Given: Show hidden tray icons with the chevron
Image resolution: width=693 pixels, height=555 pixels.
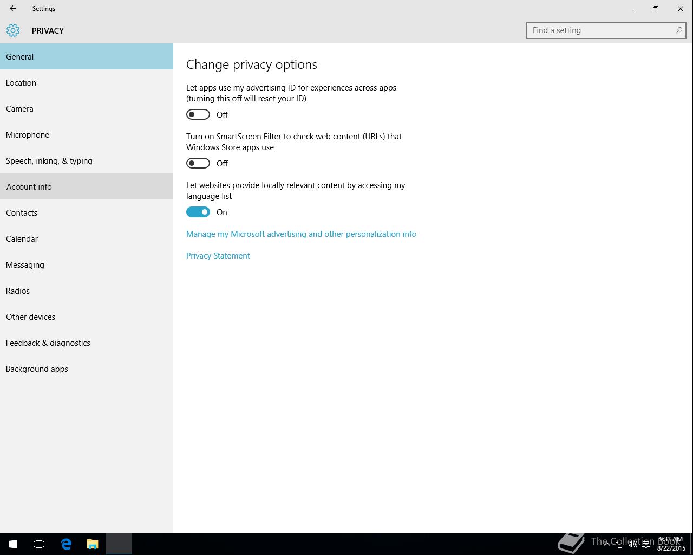Looking at the screenshot, I should (607, 544).
